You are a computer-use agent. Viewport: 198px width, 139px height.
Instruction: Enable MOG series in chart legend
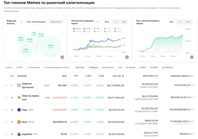[118, 31]
